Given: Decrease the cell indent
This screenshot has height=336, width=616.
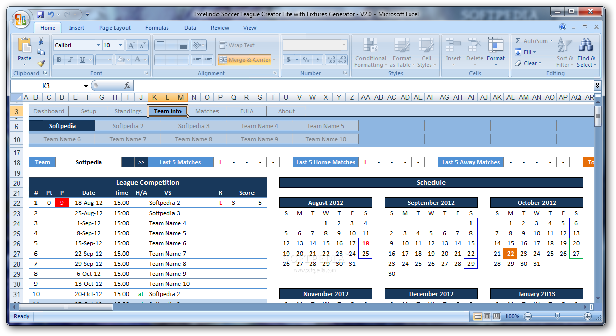Looking at the screenshot, I should (197, 60).
